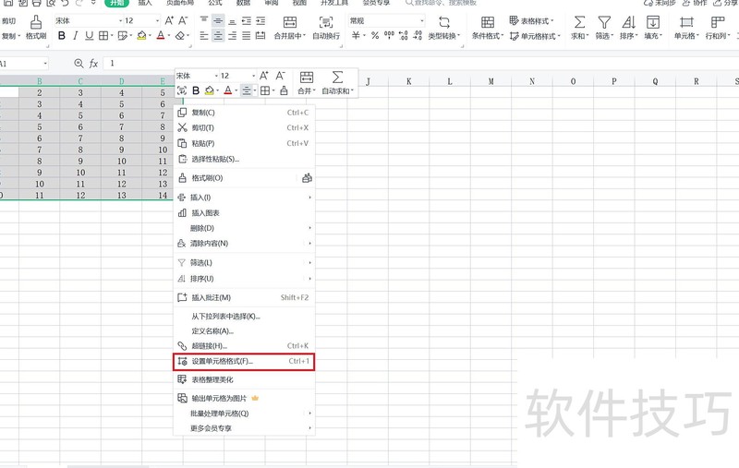
Task: Open Table Style (表格样式) dropdown
Action: [532, 20]
